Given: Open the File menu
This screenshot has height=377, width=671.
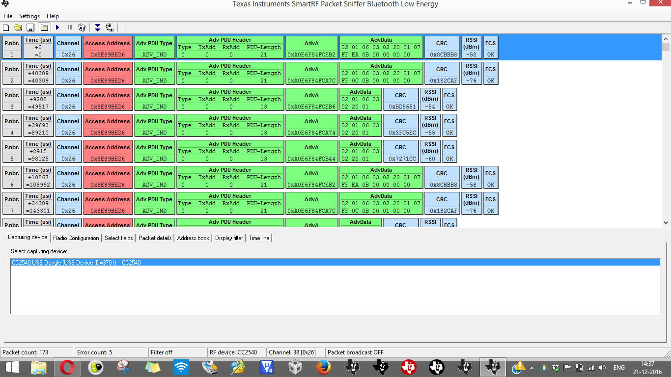Looking at the screenshot, I should (x=8, y=16).
